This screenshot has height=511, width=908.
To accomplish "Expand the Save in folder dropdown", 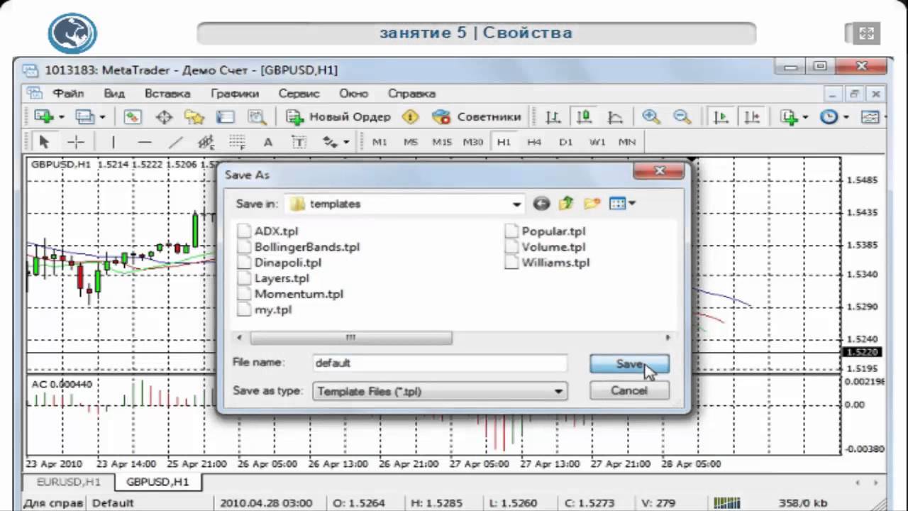I will tap(516, 204).
